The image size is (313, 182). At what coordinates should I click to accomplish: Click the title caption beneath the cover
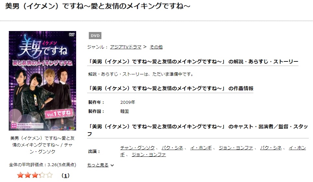pyautogui.click(x=42, y=145)
